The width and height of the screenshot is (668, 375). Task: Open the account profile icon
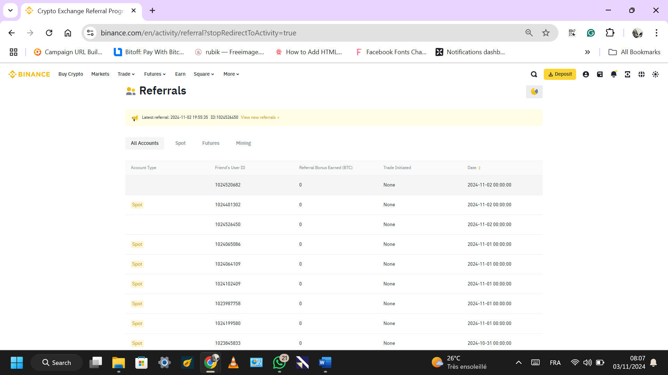(x=586, y=74)
